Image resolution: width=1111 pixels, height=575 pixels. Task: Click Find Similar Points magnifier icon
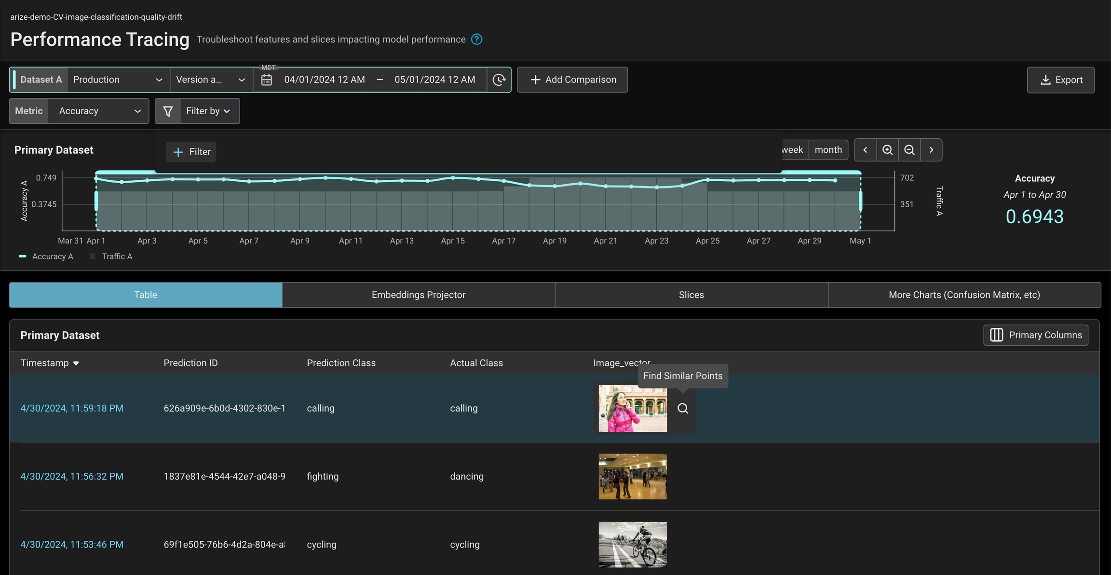[x=682, y=408]
